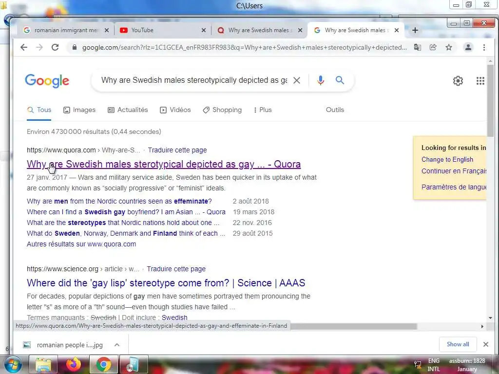Open the Science AAAS gay lisp result
Image resolution: width=499 pixels, height=374 pixels.
coord(166,283)
